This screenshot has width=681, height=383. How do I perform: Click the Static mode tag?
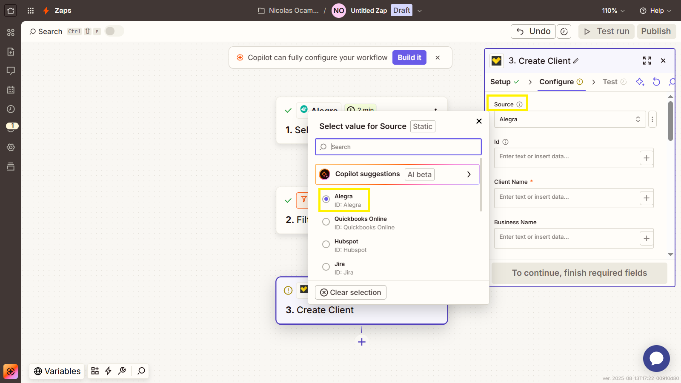click(x=423, y=126)
